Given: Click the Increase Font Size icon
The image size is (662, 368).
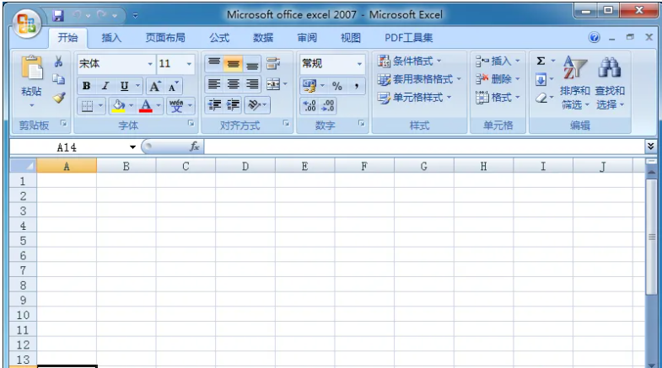Looking at the screenshot, I should coord(156,86).
